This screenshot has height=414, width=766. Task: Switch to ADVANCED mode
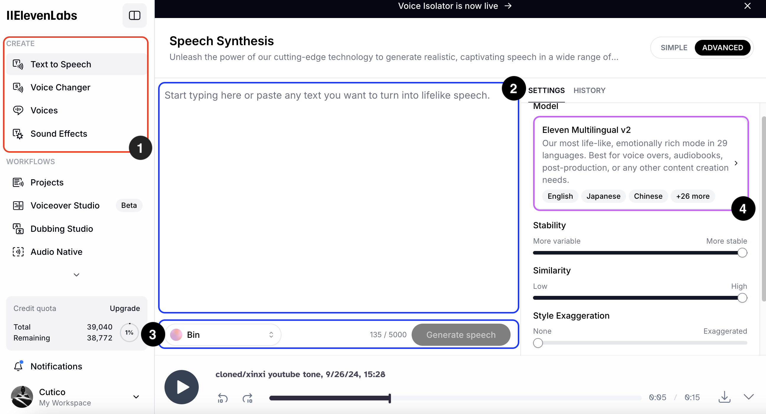[x=723, y=48]
